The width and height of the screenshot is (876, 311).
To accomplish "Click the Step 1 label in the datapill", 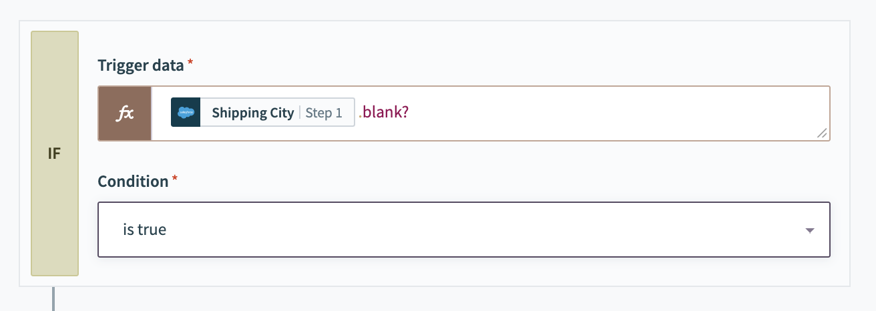I will [x=324, y=113].
